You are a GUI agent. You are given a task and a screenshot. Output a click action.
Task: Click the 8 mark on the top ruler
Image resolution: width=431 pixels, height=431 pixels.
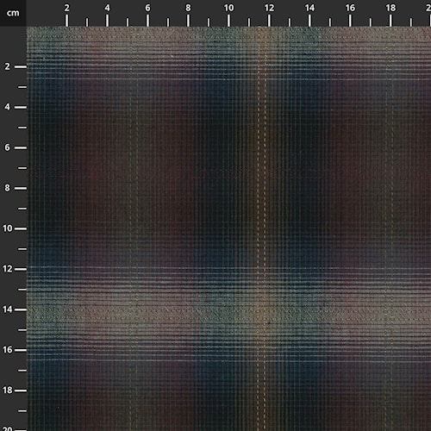pos(188,8)
